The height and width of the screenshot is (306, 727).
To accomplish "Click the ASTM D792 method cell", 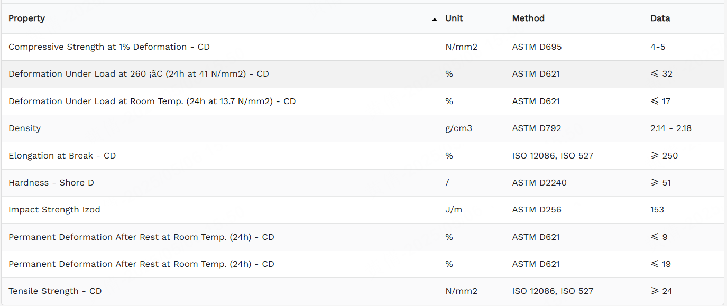I will point(537,128).
